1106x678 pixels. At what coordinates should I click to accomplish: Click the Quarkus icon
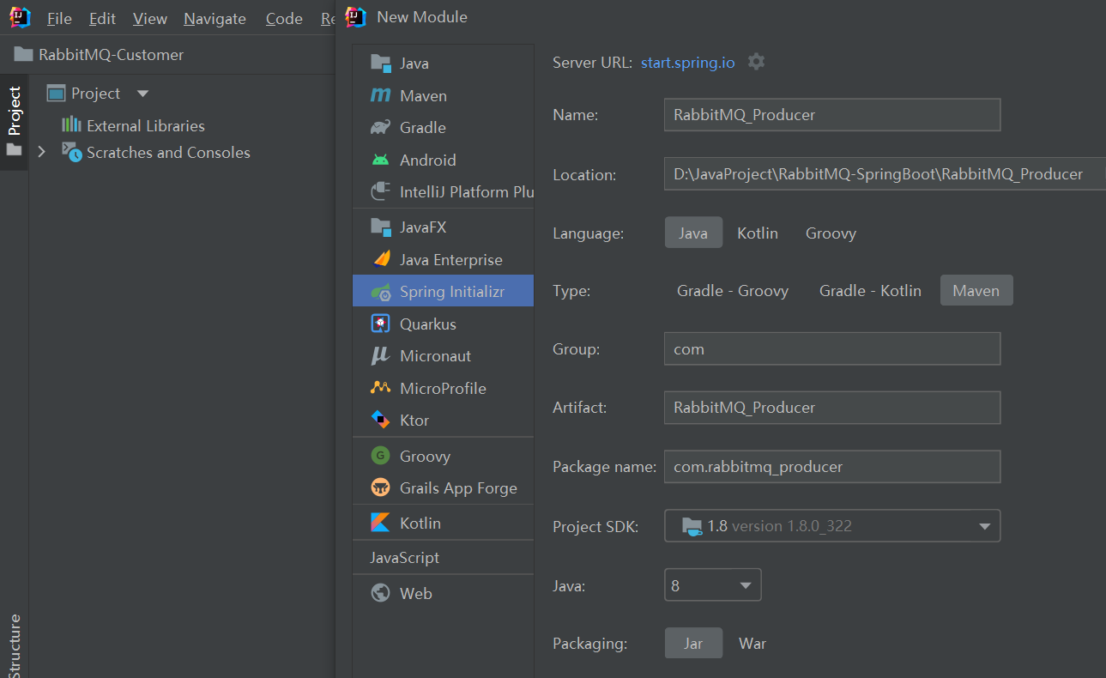click(x=380, y=324)
